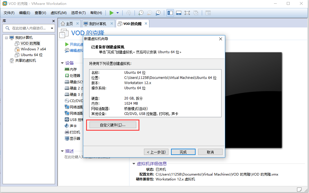Viewport: 309px width, 193px height.
Task: Take a snapshot using the clock-plus toolbar icon
Action: click(141, 13)
